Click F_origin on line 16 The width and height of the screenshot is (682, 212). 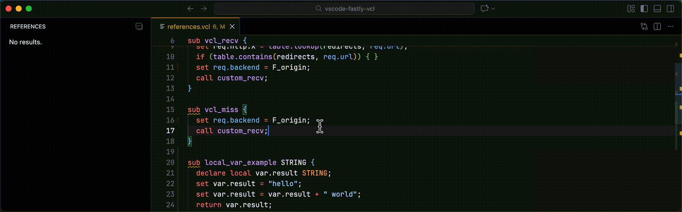(291, 120)
